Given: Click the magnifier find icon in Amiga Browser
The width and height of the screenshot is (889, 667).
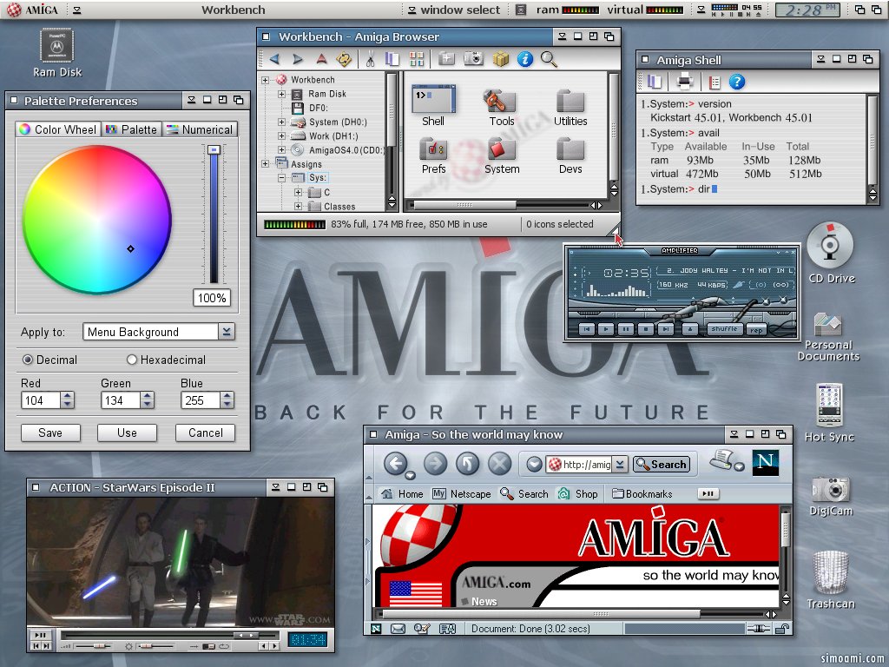Looking at the screenshot, I should [x=549, y=59].
